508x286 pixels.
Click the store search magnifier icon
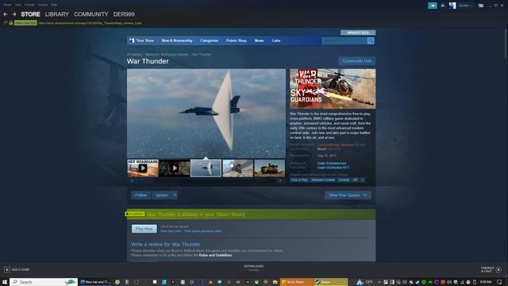coord(371,41)
